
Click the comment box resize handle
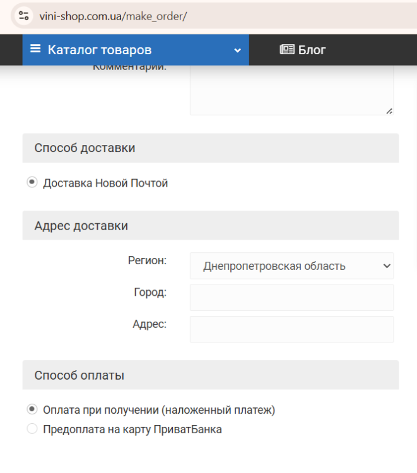click(389, 110)
